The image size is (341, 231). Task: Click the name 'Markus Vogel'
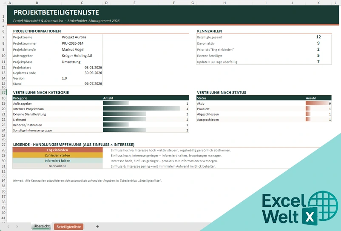click(73, 50)
